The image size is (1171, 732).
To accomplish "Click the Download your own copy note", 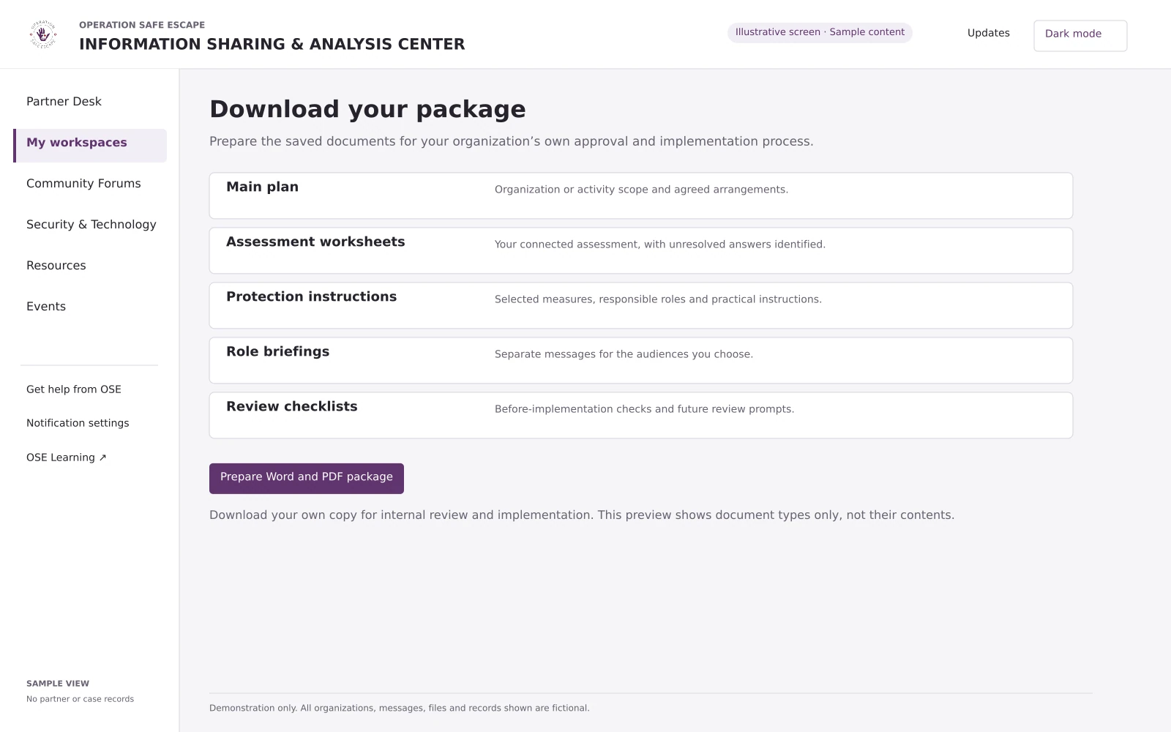I will pos(582,515).
